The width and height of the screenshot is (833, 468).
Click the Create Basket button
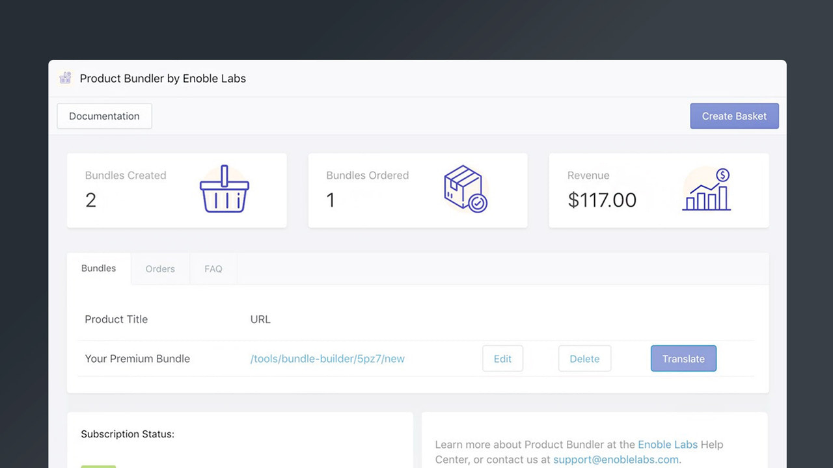[734, 116]
